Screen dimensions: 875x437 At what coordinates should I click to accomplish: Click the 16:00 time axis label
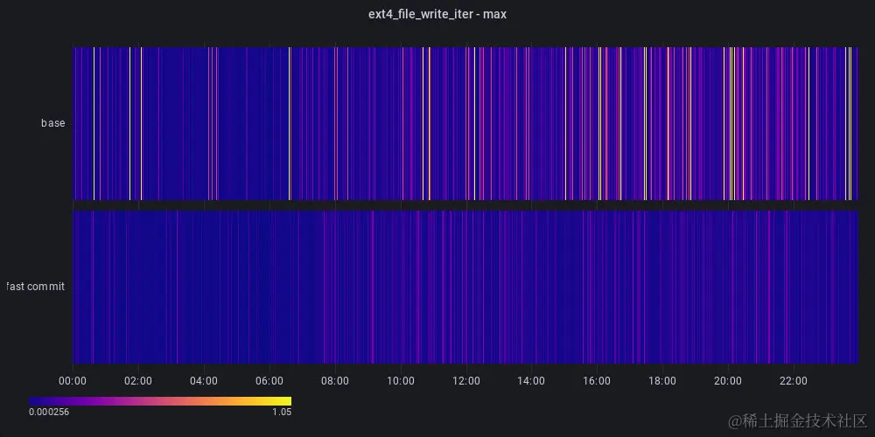[597, 381]
